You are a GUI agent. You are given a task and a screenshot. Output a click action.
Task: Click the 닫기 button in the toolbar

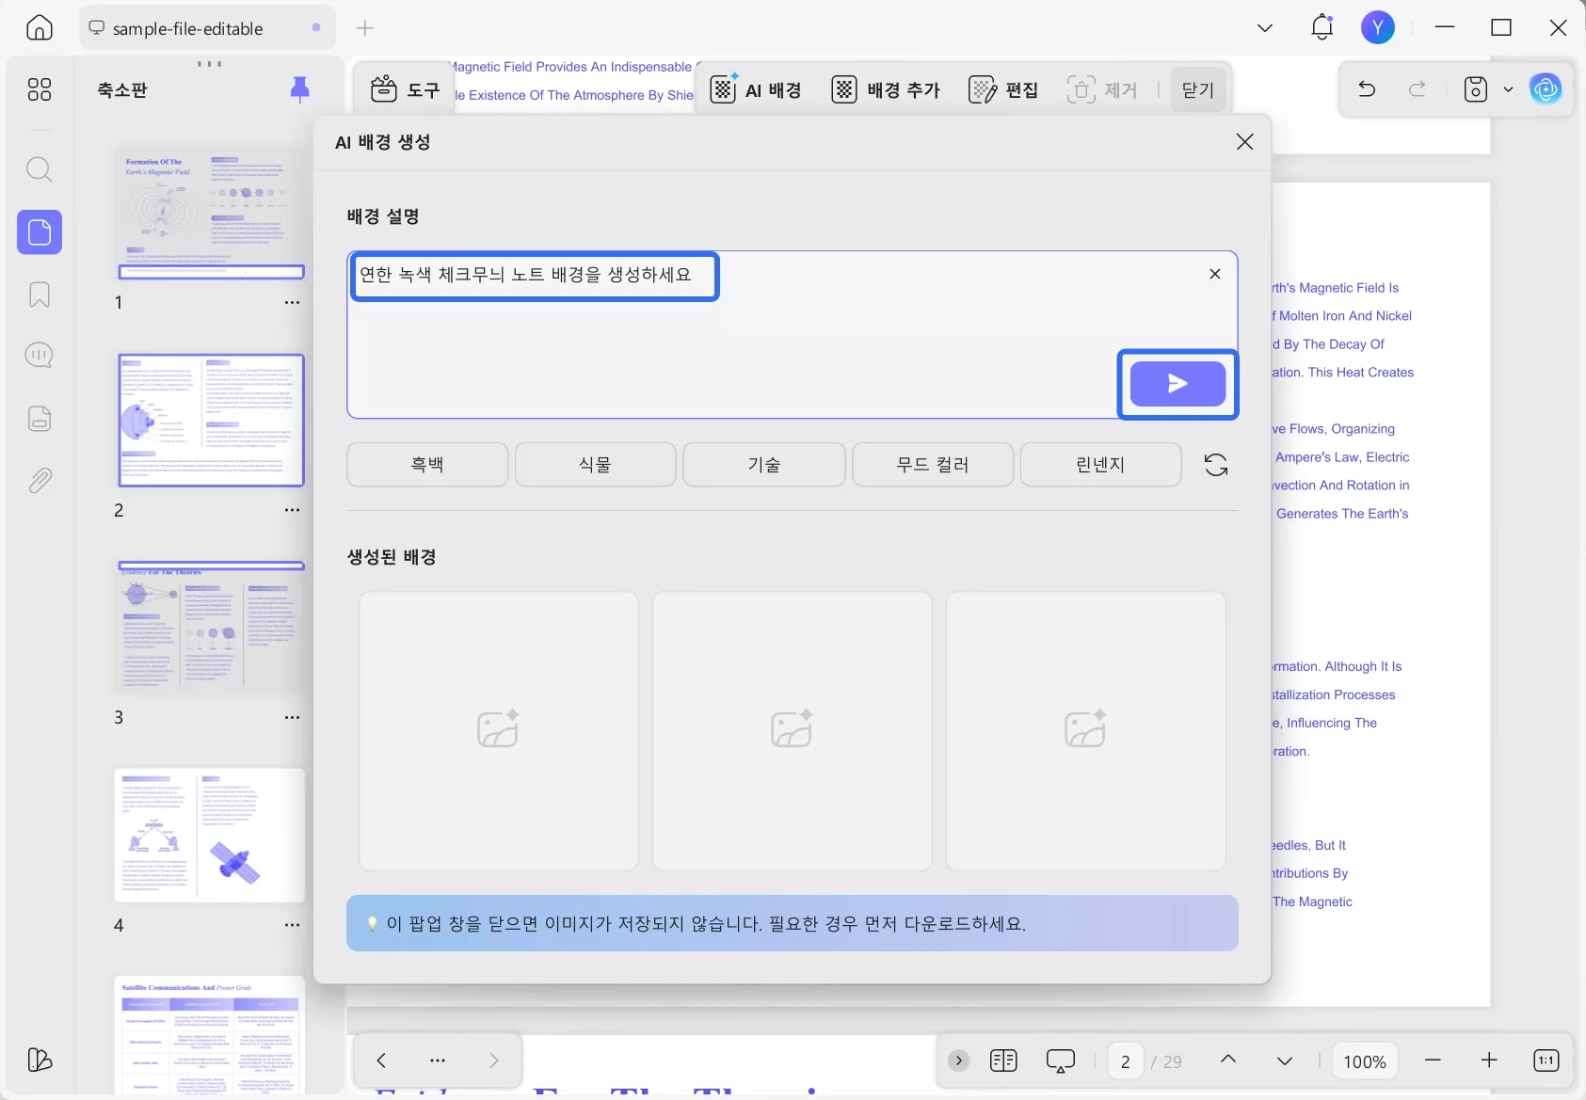click(x=1196, y=89)
